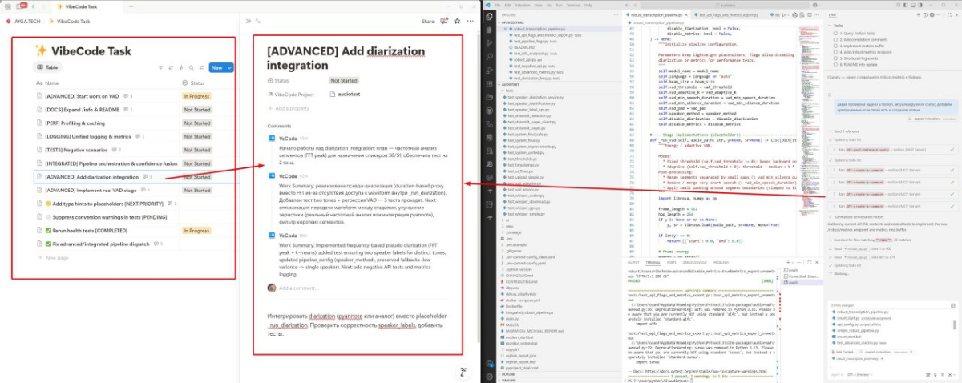Open the '[PERF] Profiling & caching' row
Viewport: 962px width, 383px height.
pos(75,123)
